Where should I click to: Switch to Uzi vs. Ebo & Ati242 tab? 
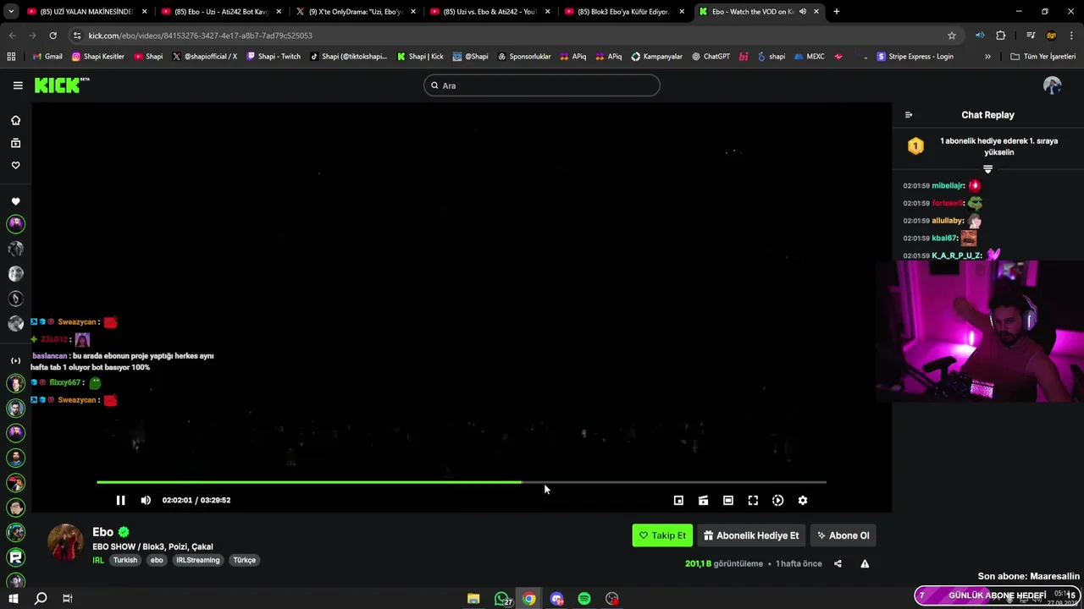coord(490,12)
